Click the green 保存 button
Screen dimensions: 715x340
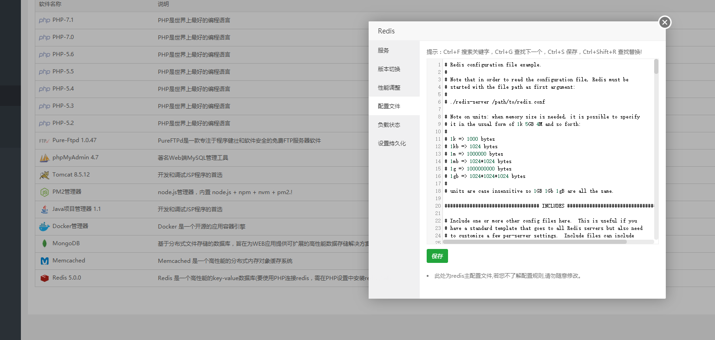pyautogui.click(x=437, y=256)
